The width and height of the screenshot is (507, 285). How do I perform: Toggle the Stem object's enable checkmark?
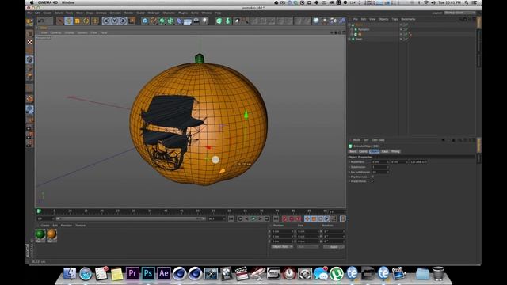click(x=406, y=39)
